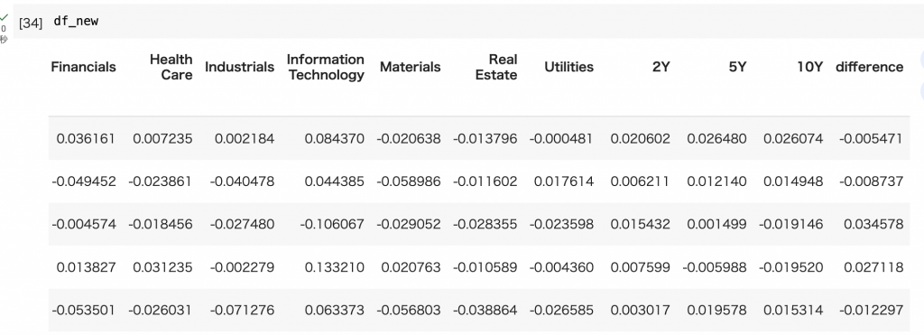This screenshot has width=924, height=335.
Task: Select the 2Y column header
Action: coord(661,67)
